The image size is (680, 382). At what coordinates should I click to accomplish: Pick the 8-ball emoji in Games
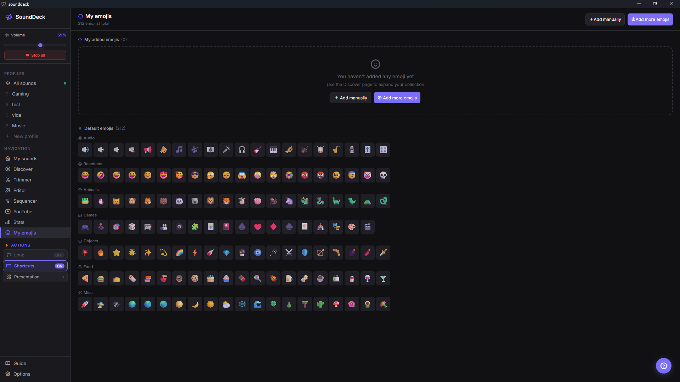point(179,227)
